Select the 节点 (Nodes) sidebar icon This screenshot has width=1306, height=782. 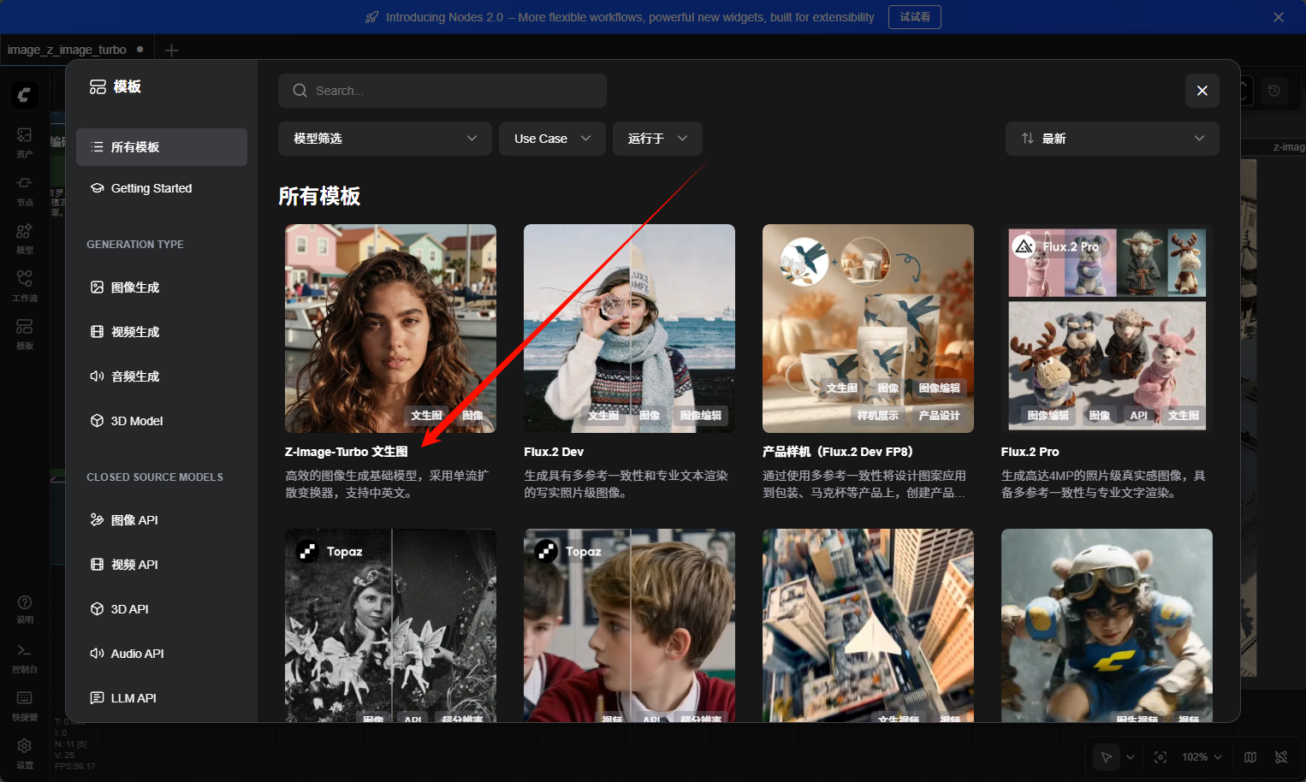24,190
